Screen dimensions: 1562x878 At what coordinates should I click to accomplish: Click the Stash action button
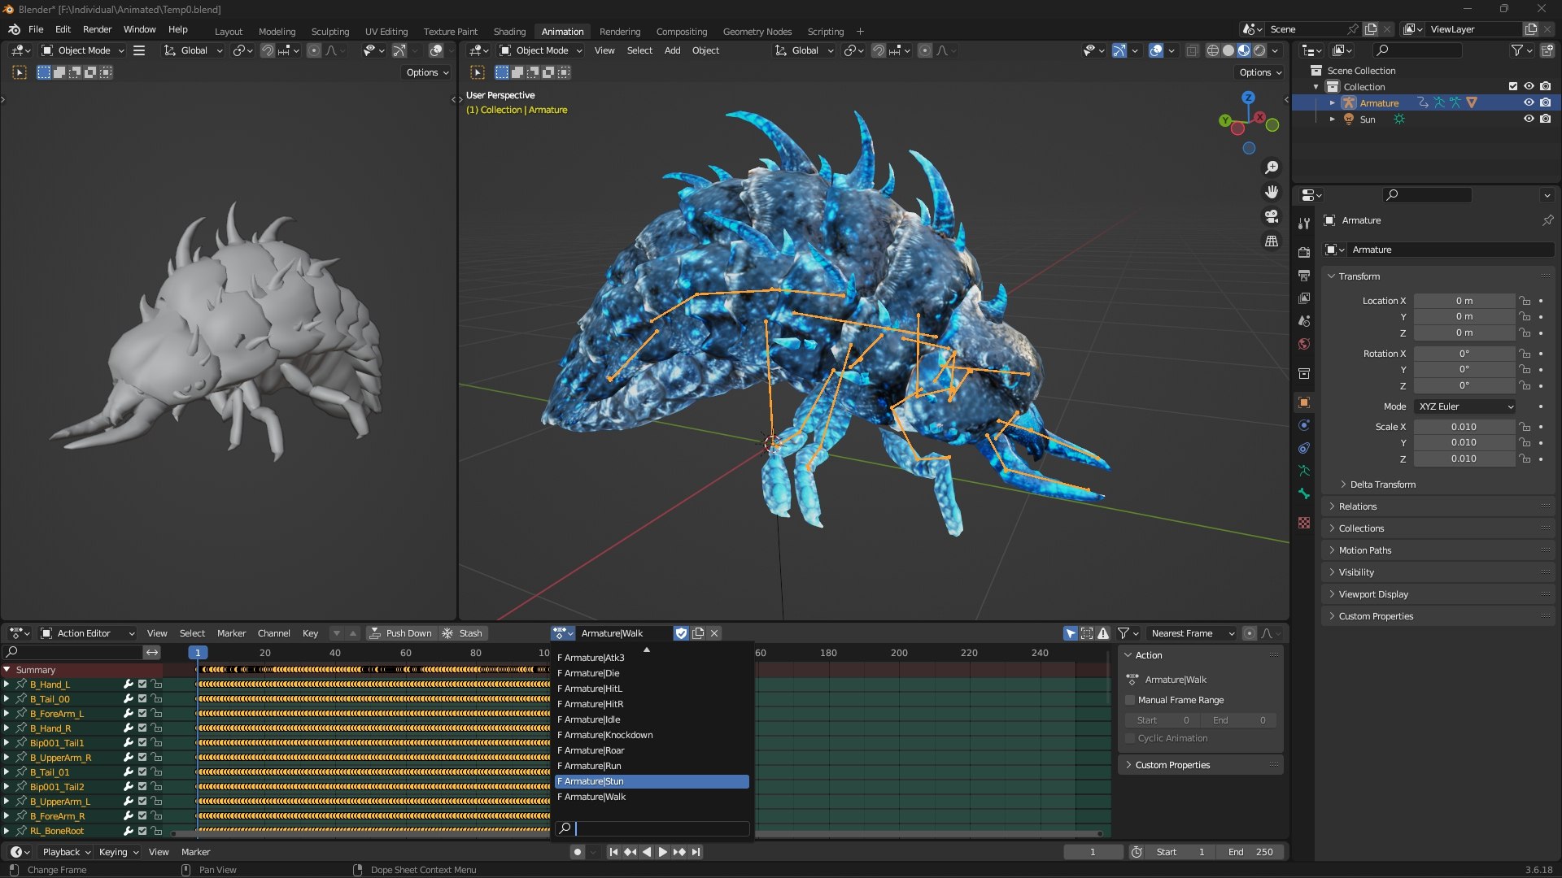tap(462, 633)
